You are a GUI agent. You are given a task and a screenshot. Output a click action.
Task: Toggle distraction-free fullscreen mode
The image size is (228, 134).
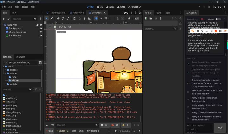pyautogui.click(x=140, y=13)
